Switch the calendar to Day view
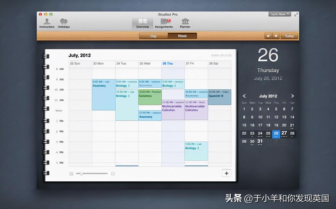This screenshot has height=209, width=336. 154,36
